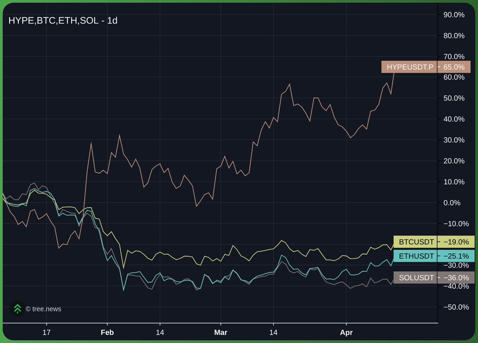This screenshot has width=478, height=343.
Task: Click the 80.0% y-axis label
Action: click(454, 35)
